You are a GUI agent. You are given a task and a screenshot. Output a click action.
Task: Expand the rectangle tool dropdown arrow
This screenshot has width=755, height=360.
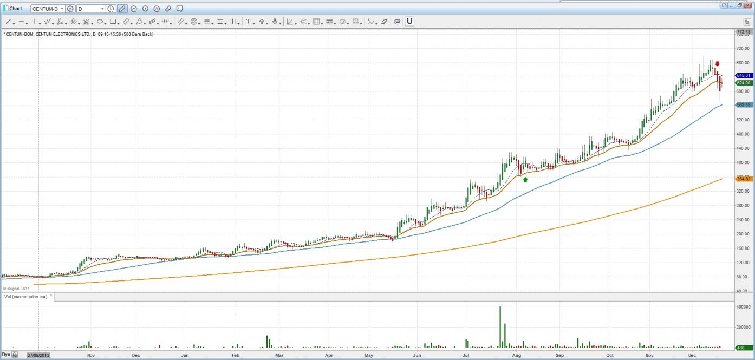119,23
